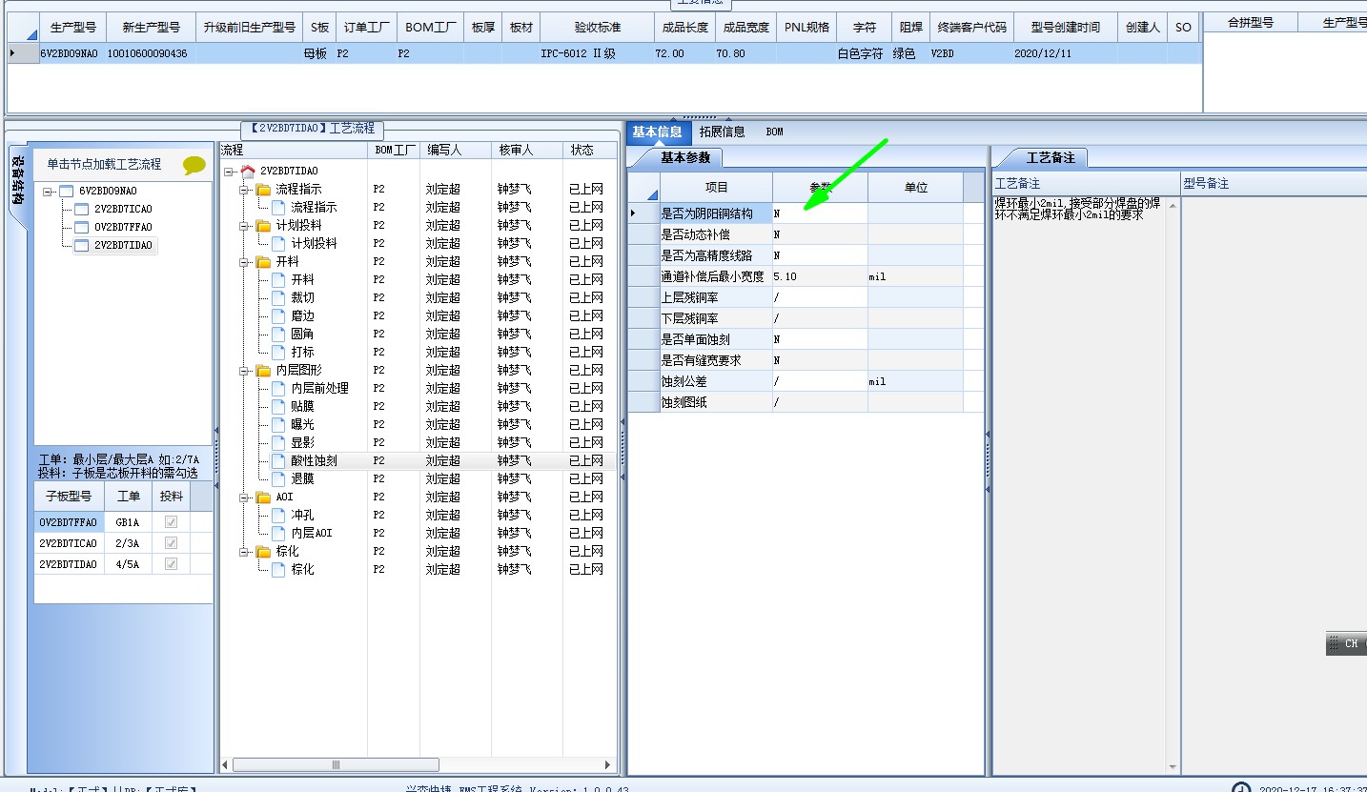Viewport: 1367px width, 792px height.
Task: Select the 6V2BD09NA0 row in top grid
Action: [x=604, y=54]
